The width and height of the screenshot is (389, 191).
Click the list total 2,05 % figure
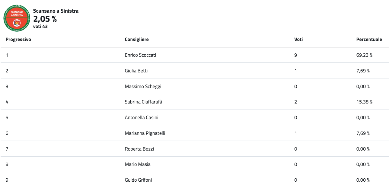(x=45, y=19)
